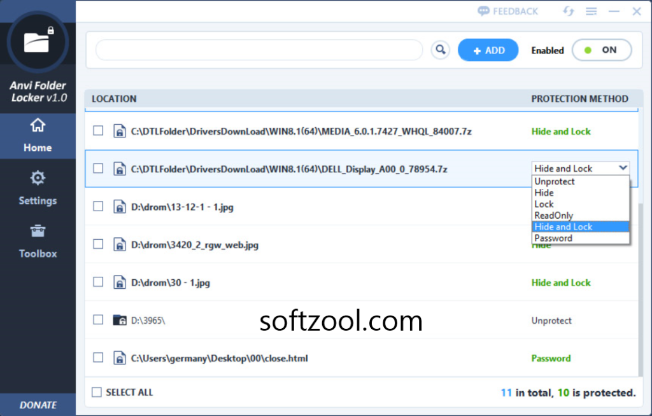Select Password from the protection method list
This screenshot has height=416, width=652.
pos(553,238)
